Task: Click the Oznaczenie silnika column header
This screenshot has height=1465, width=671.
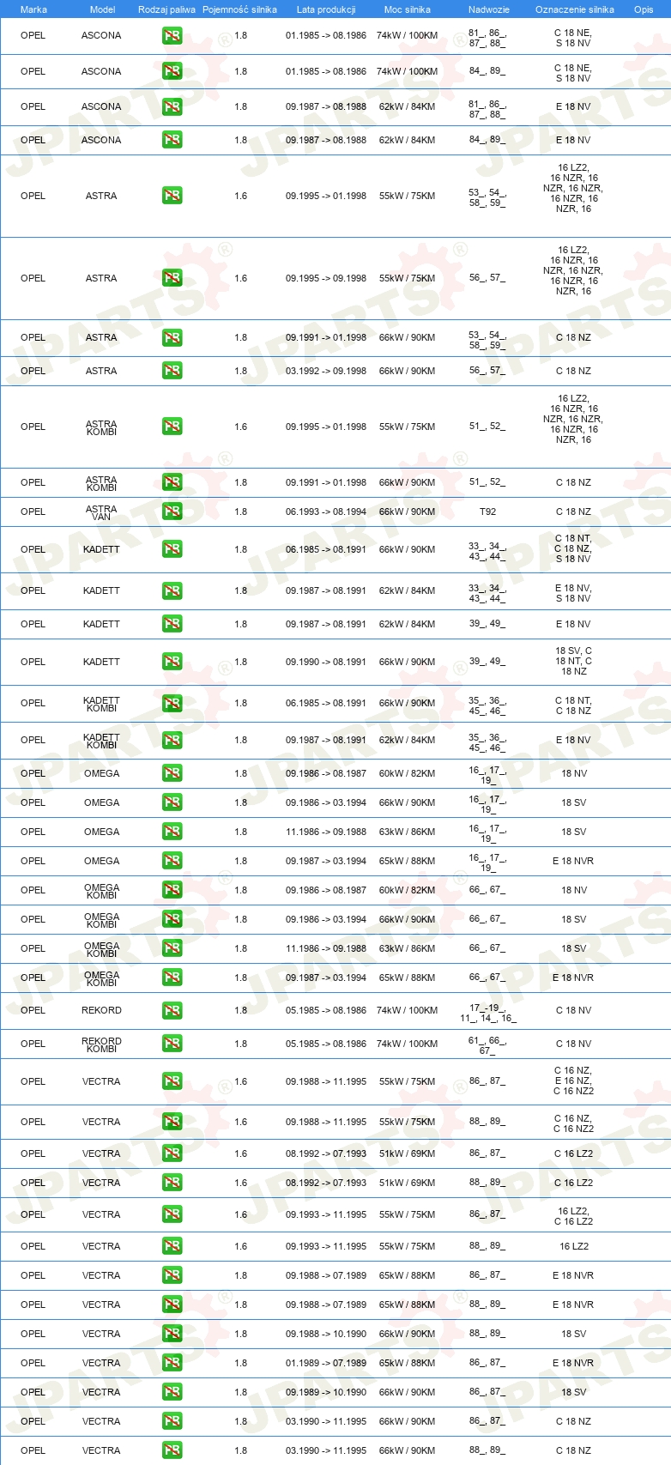Action: (x=575, y=9)
